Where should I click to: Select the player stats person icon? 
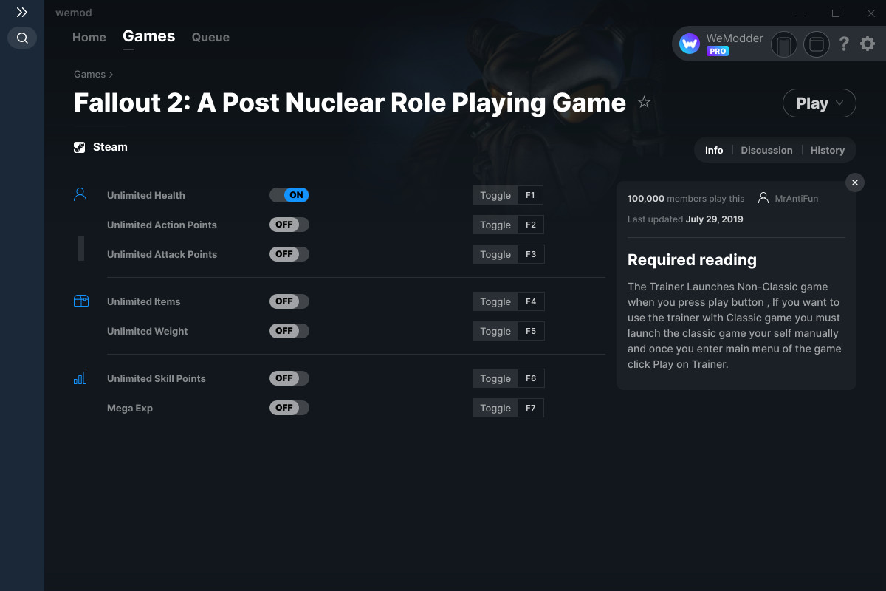point(80,194)
